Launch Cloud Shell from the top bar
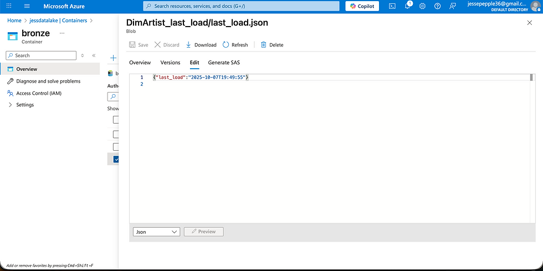The height and width of the screenshot is (271, 543). pos(392,6)
